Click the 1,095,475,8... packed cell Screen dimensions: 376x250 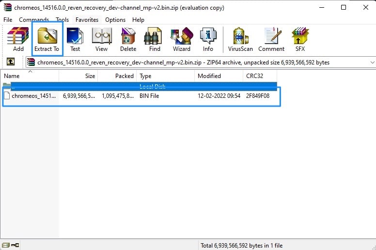point(118,96)
